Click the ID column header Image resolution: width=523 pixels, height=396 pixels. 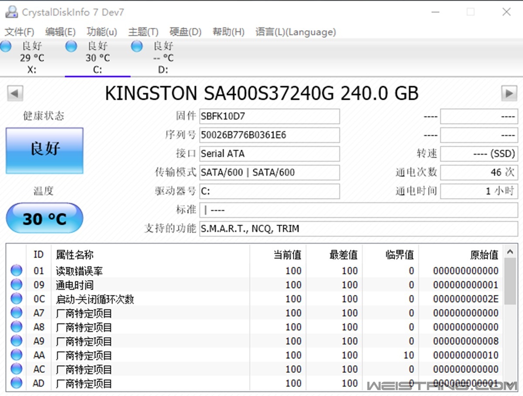39,254
